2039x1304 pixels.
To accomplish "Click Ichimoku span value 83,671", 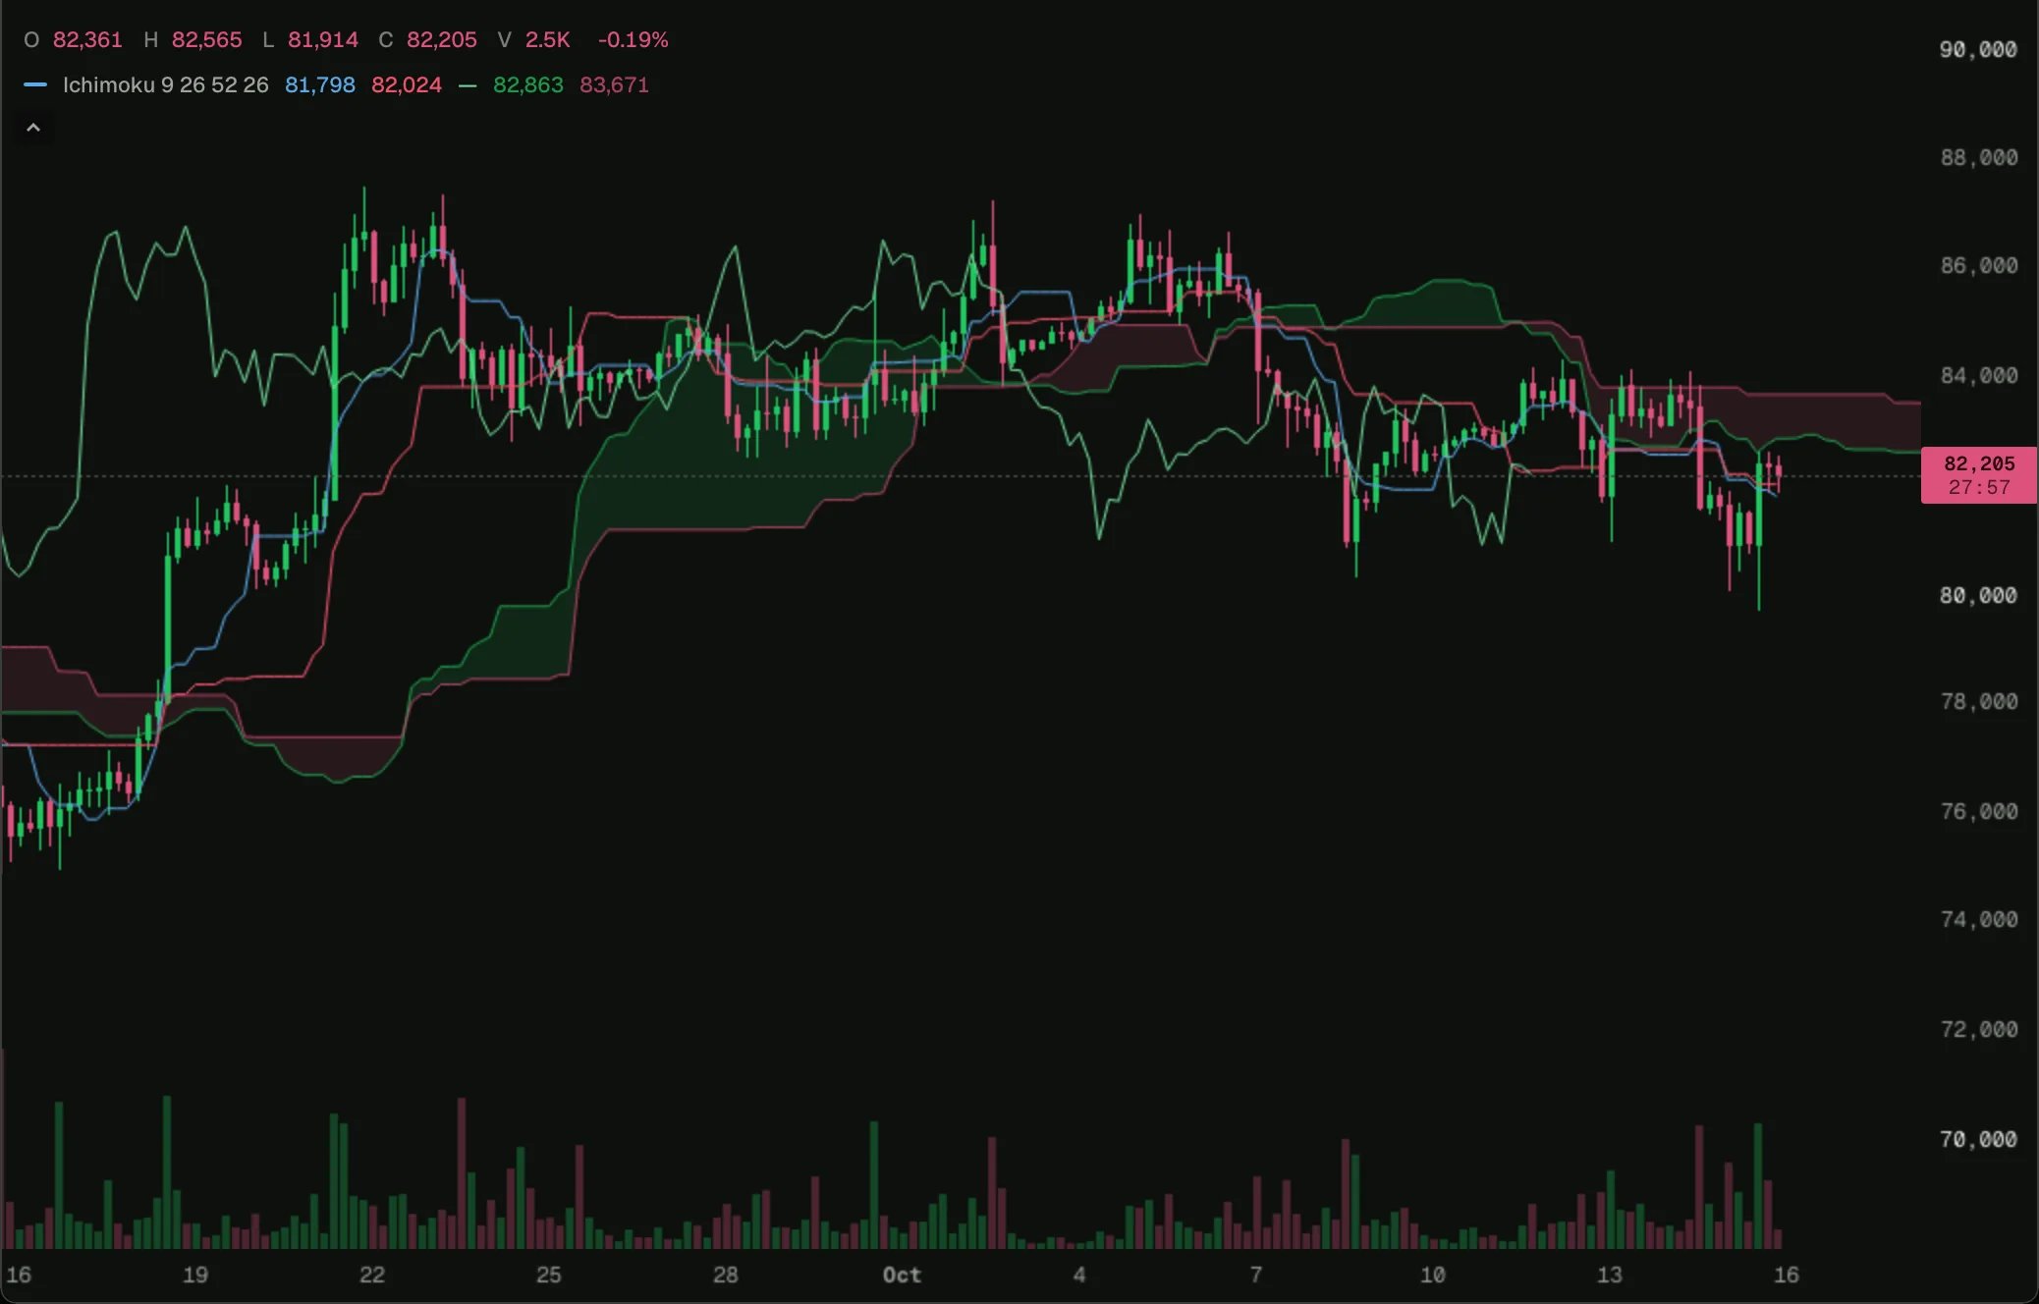I will coord(615,85).
